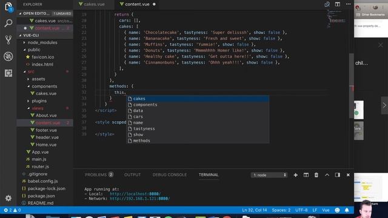
Task: Click the editor vertical scrollbar
Action: [x=351, y=86]
